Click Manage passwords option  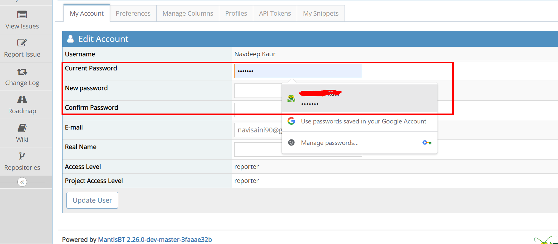(x=329, y=143)
